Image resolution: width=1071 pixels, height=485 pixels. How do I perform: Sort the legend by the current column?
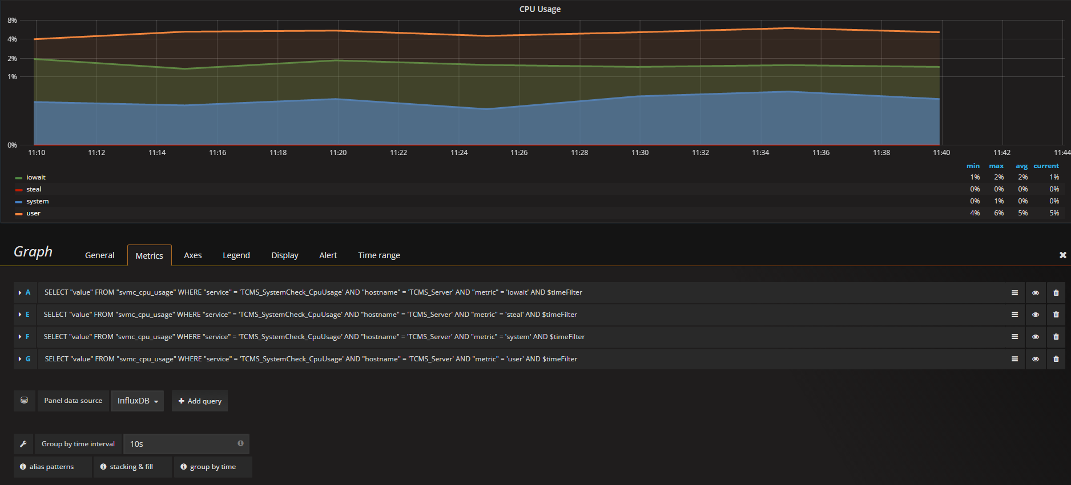pos(1046,166)
